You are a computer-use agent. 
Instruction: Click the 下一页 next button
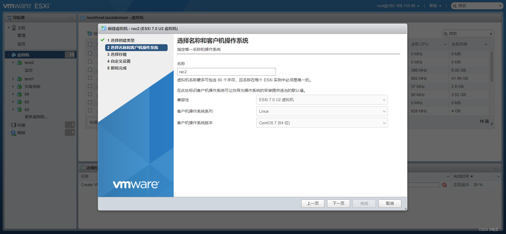(338, 203)
